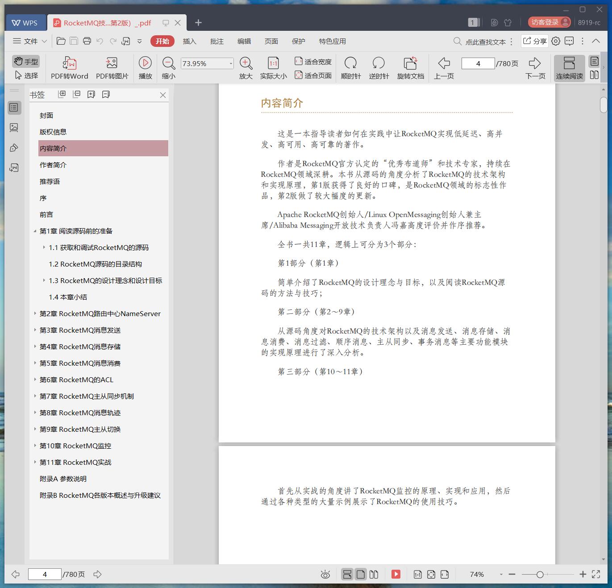
Task: Collapse all bookmarks icon in 书签 panel
Action: point(77,94)
